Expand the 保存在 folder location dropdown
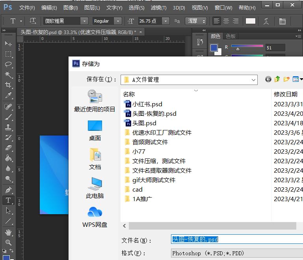303x260 pixels. click(x=253, y=80)
